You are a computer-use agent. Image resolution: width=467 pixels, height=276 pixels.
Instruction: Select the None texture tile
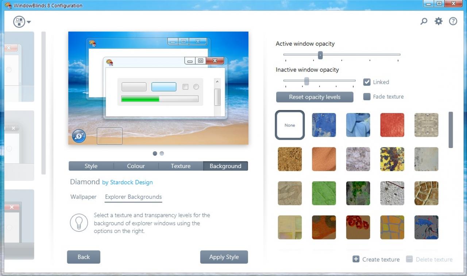pos(290,125)
